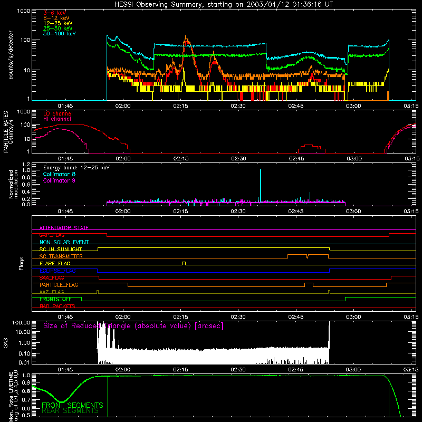Select the 50-100 keV legend label
This screenshot has height=422, width=422.
pos(60,34)
